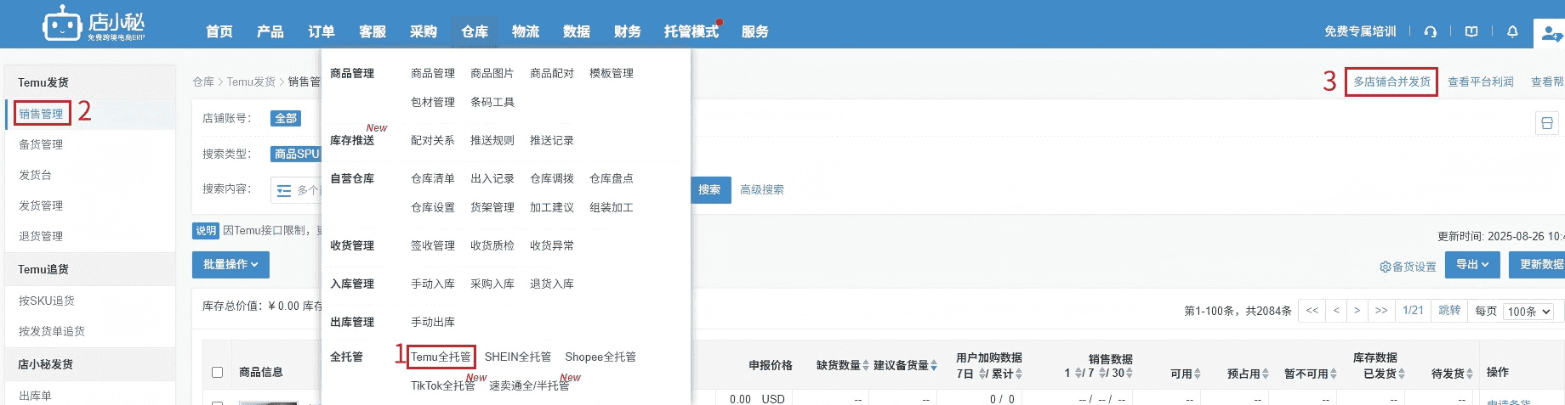Click the blue 搜索 button

coord(709,189)
